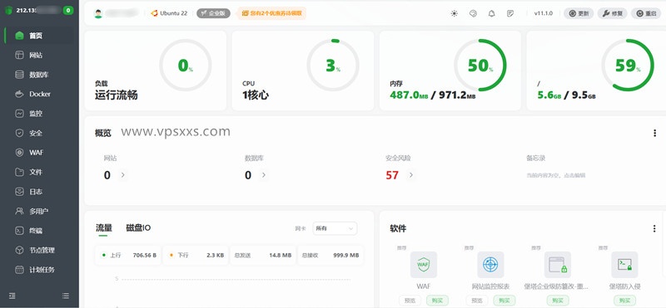Click the orange coupon notice banner
Screen dimensions: 666x308
click(272, 13)
